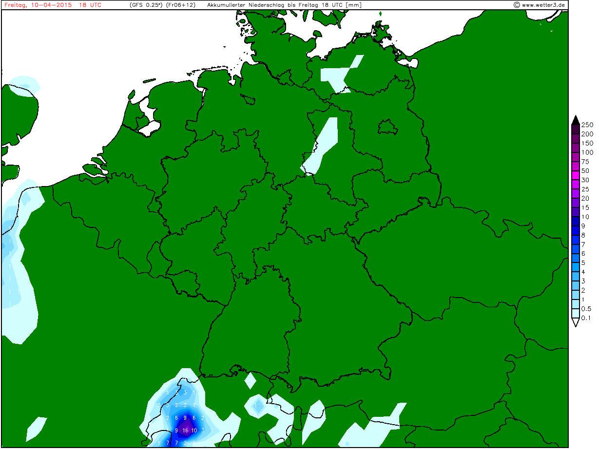Screen dimensions: 599x449
Task: Click the legend label '150'
Action: click(587, 143)
